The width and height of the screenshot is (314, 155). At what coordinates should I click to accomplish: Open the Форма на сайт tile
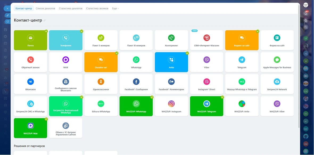[277, 40]
